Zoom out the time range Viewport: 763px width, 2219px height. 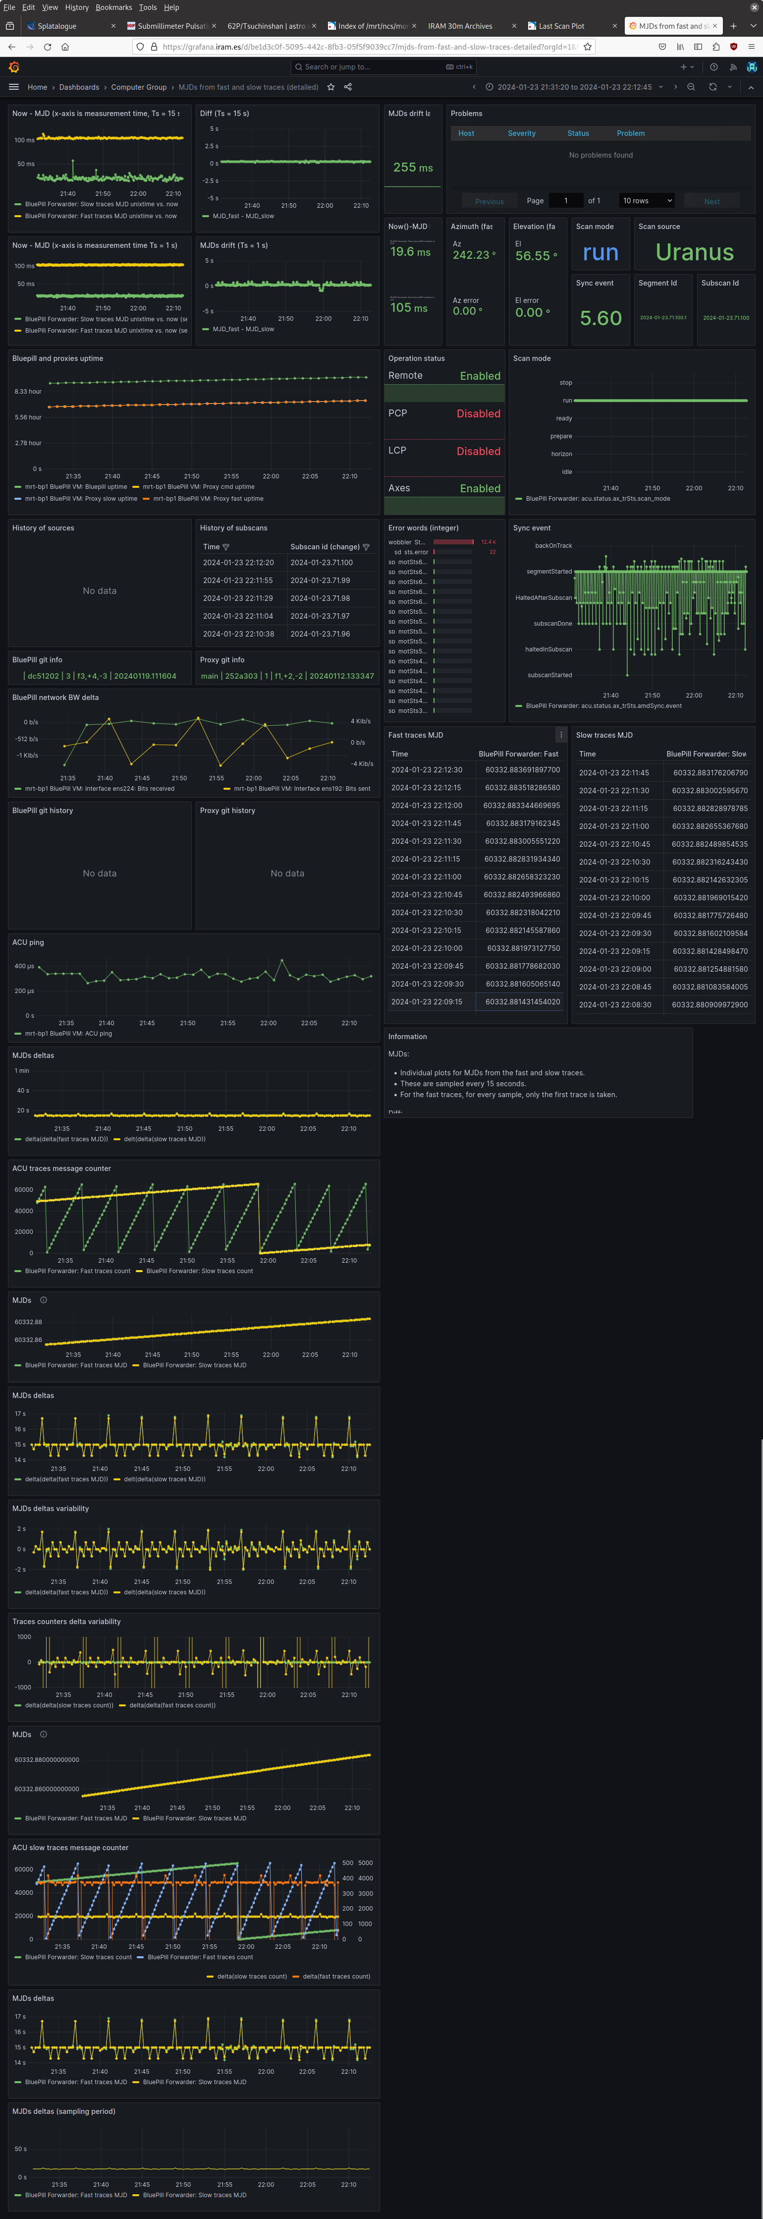tap(691, 87)
